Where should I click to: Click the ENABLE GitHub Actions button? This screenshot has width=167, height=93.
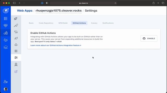tap(149, 38)
